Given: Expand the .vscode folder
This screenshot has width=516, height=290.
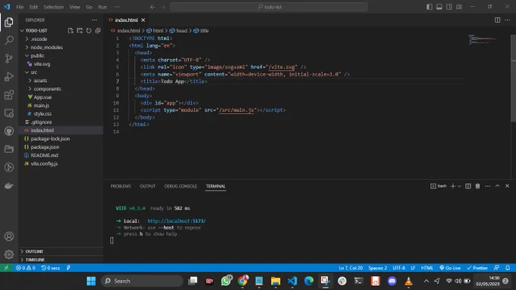Looking at the screenshot, I should pyautogui.click(x=61, y=39).
